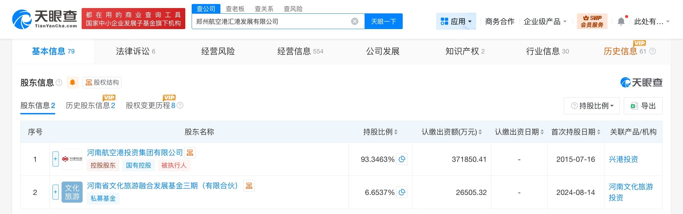Click the company search input field
Viewport: 683px width, 214px height.
click(x=271, y=21)
